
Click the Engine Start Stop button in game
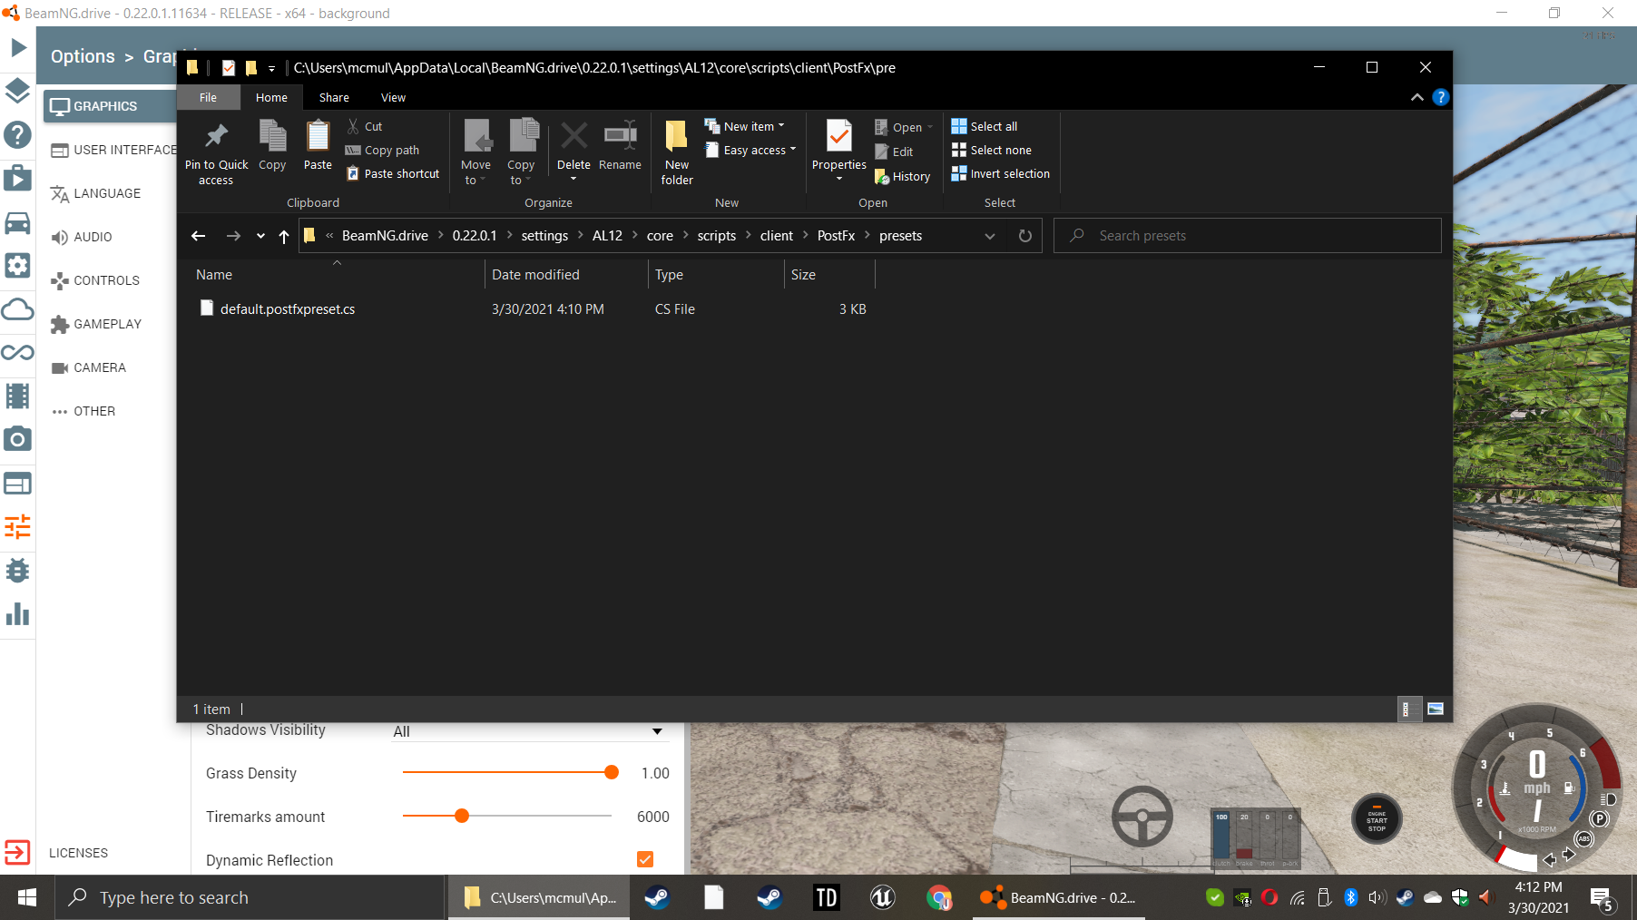(1377, 819)
